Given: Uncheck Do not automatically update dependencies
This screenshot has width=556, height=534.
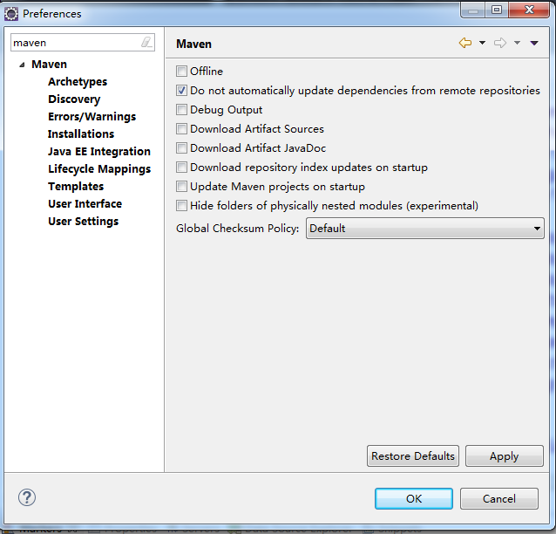Looking at the screenshot, I should click(181, 90).
